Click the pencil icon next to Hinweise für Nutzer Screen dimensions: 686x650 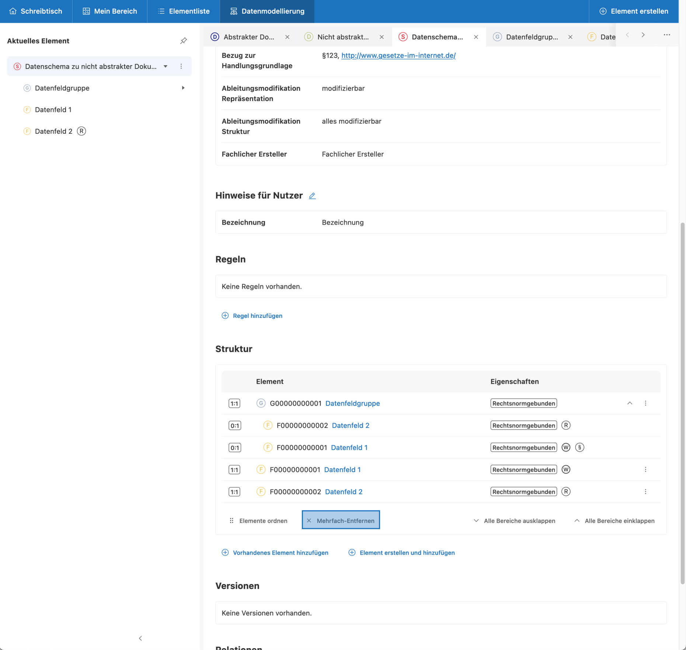pyautogui.click(x=312, y=196)
